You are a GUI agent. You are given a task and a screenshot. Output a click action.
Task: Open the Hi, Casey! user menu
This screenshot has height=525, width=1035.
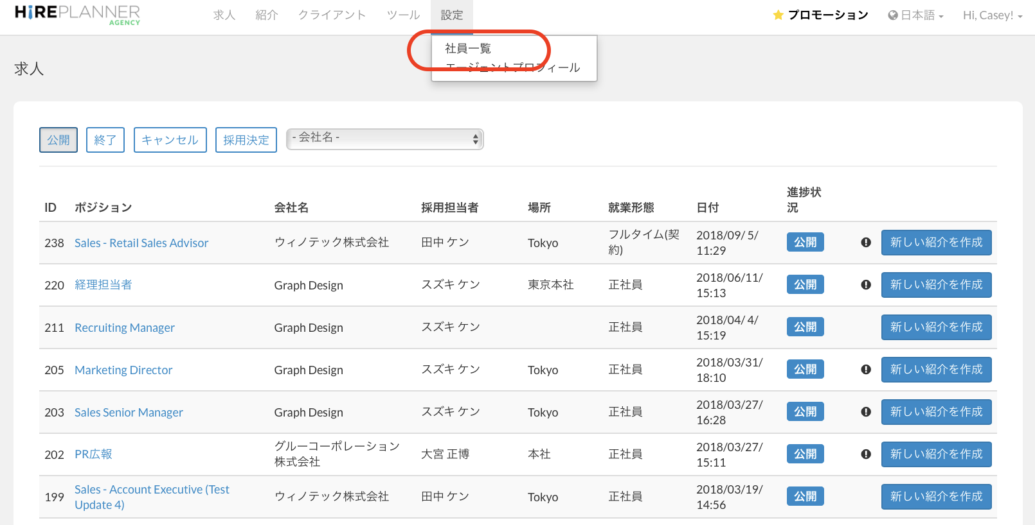point(992,15)
